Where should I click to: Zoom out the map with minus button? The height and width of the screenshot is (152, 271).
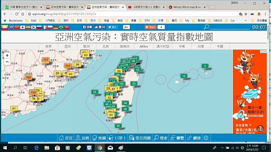[7, 62]
